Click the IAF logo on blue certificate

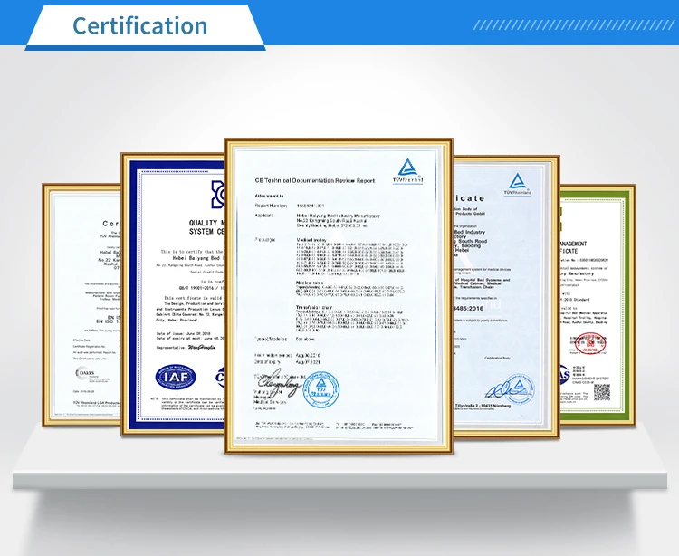click(x=176, y=377)
